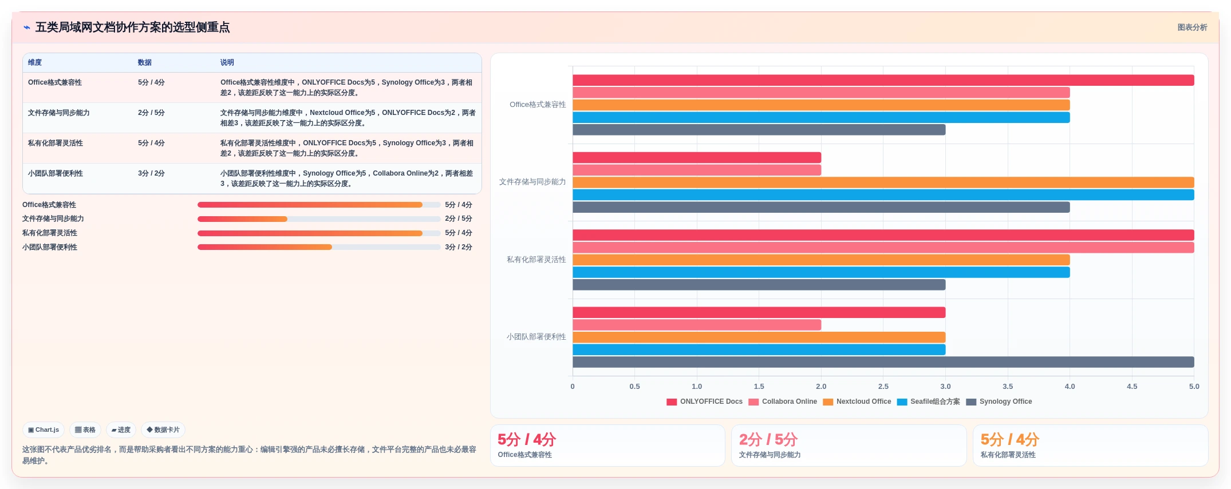Screen dimensions: 1231x489
Task: Select the Chart.js tag chip
Action: coord(44,430)
